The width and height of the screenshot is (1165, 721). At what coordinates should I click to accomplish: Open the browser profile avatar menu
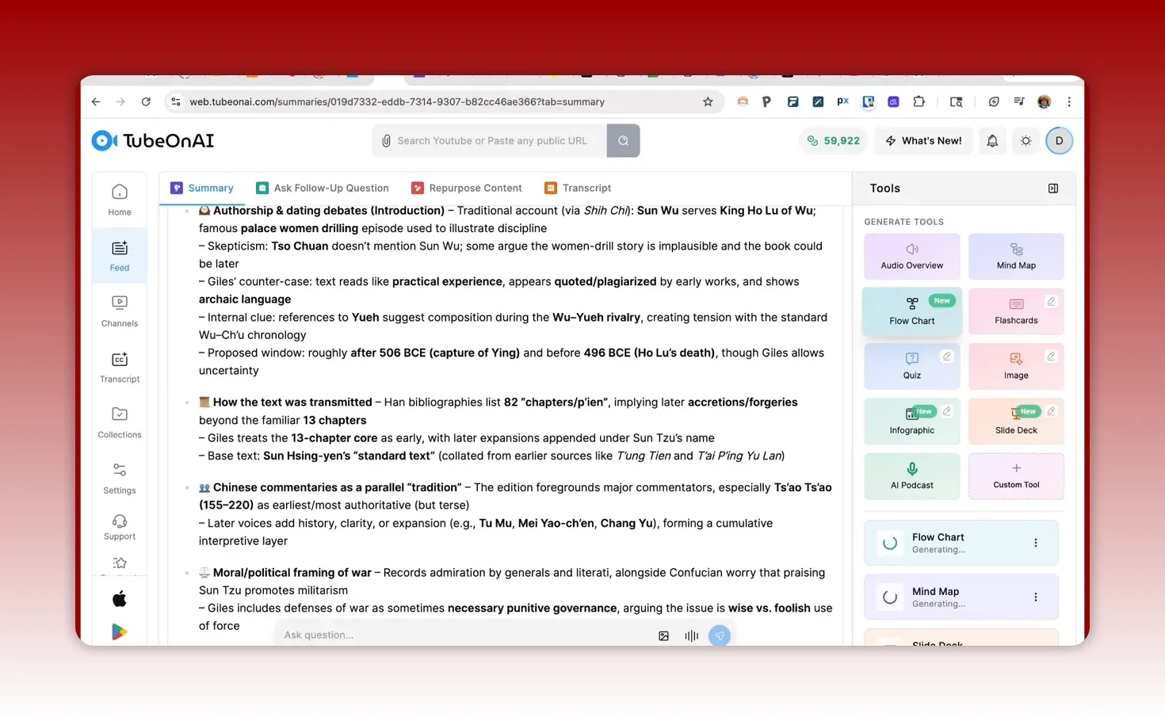tap(1044, 101)
